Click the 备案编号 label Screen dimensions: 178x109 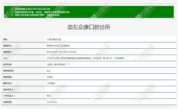pyautogui.click(x=8, y=52)
